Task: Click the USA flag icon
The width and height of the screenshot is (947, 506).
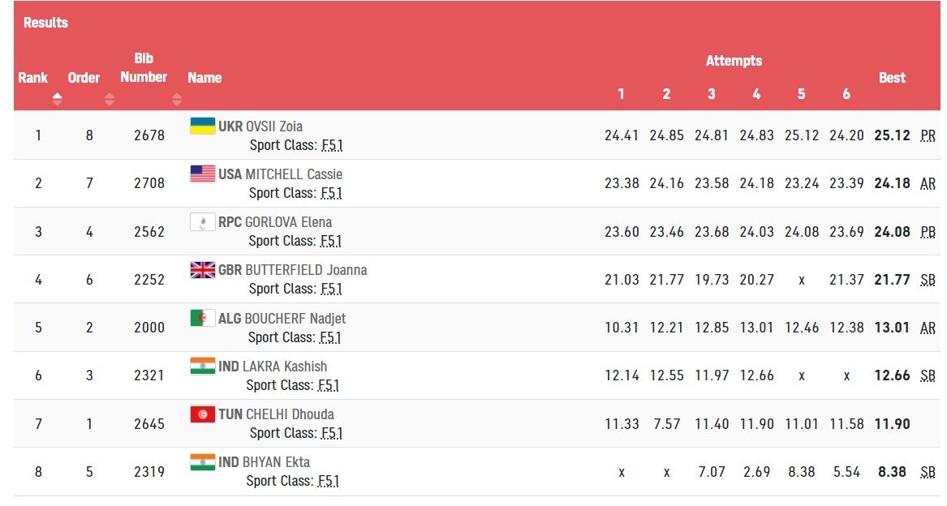Action: pyautogui.click(x=202, y=174)
